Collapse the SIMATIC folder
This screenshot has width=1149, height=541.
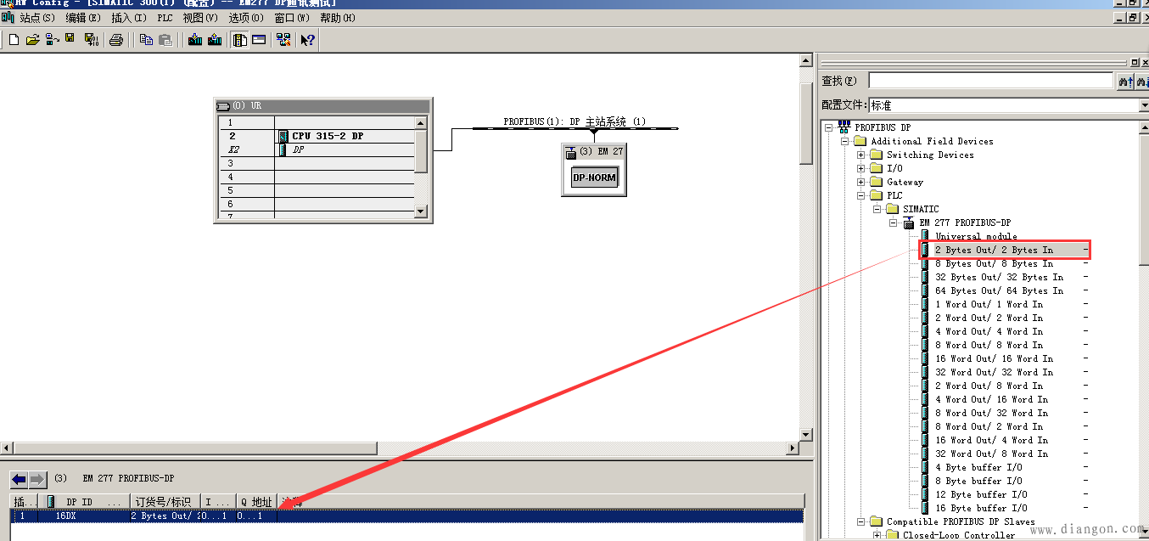pyautogui.click(x=877, y=209)
